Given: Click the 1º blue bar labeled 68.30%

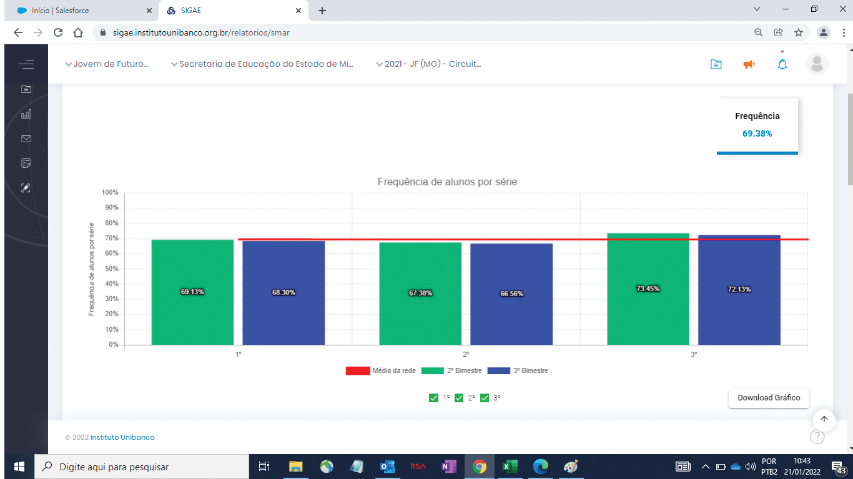Looking at the screenshot, I should coord(284,293).
